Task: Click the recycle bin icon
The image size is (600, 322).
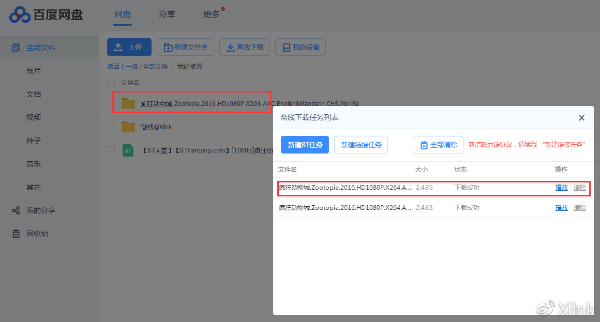Action: [x=16, y=234]
